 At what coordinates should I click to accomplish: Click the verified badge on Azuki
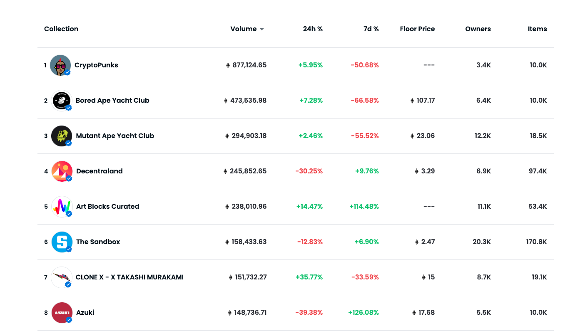(x=69, y=320)
